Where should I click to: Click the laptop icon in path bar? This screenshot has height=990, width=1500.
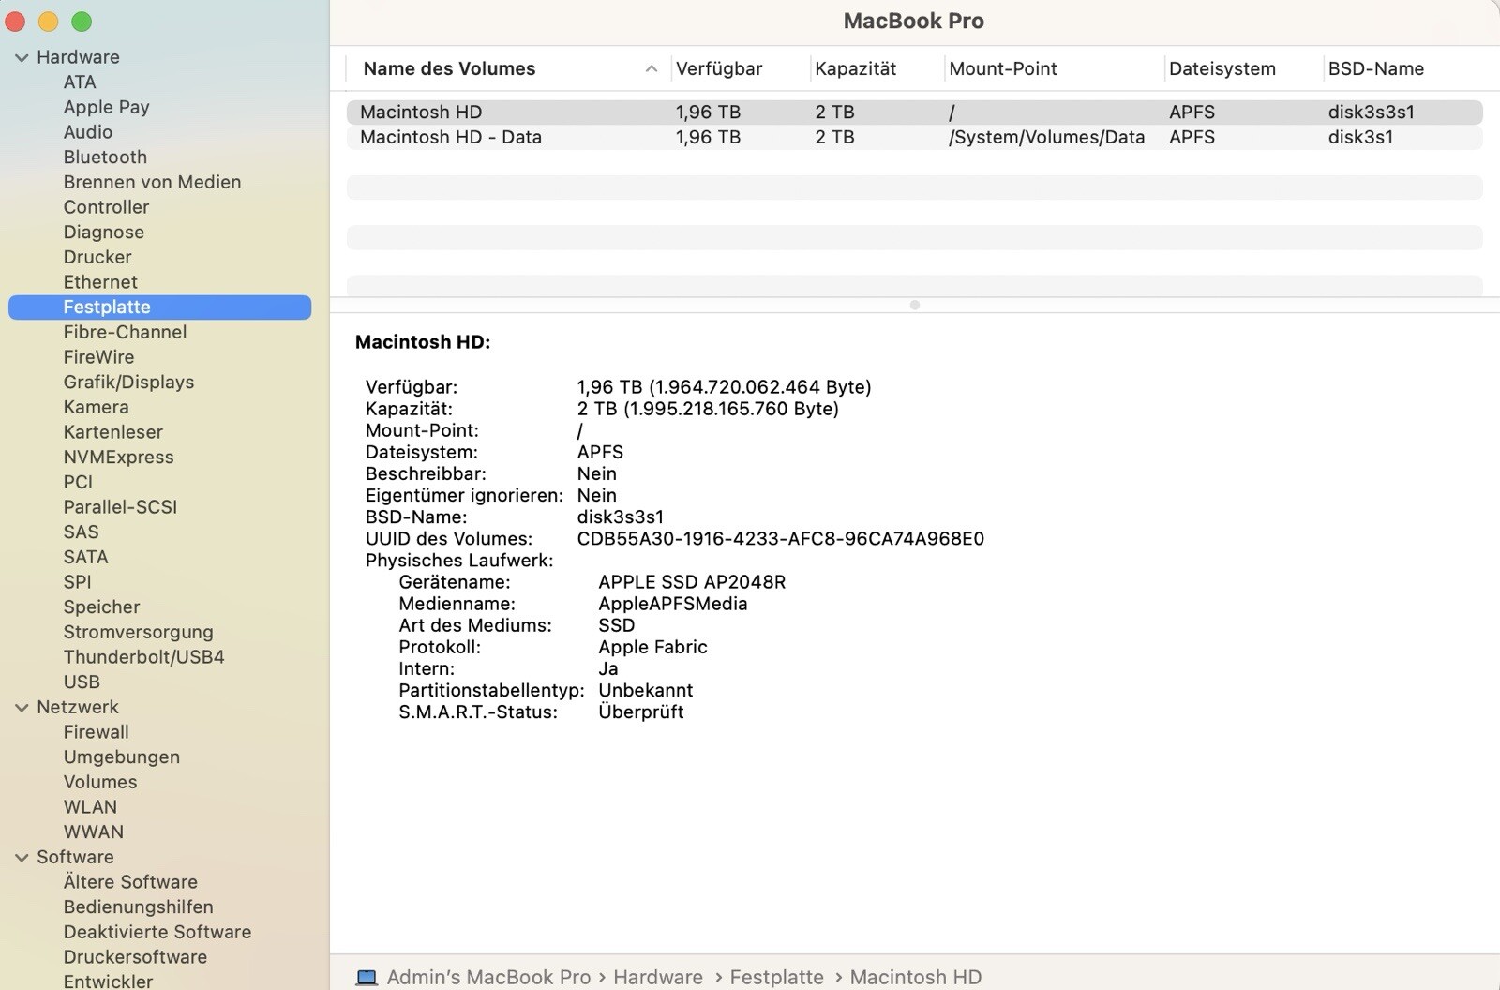pos(367,977)
